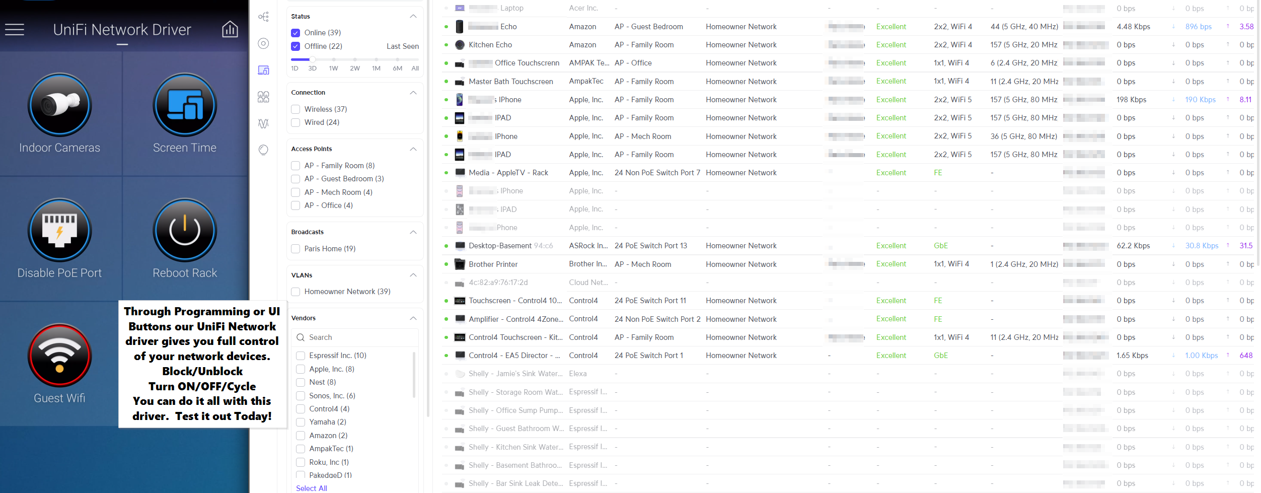Image resolution: width=1261 pixels, height=493 pixels.
Task: Click the Media - AppleTV - Rack device icon
Action: [460, 173]
